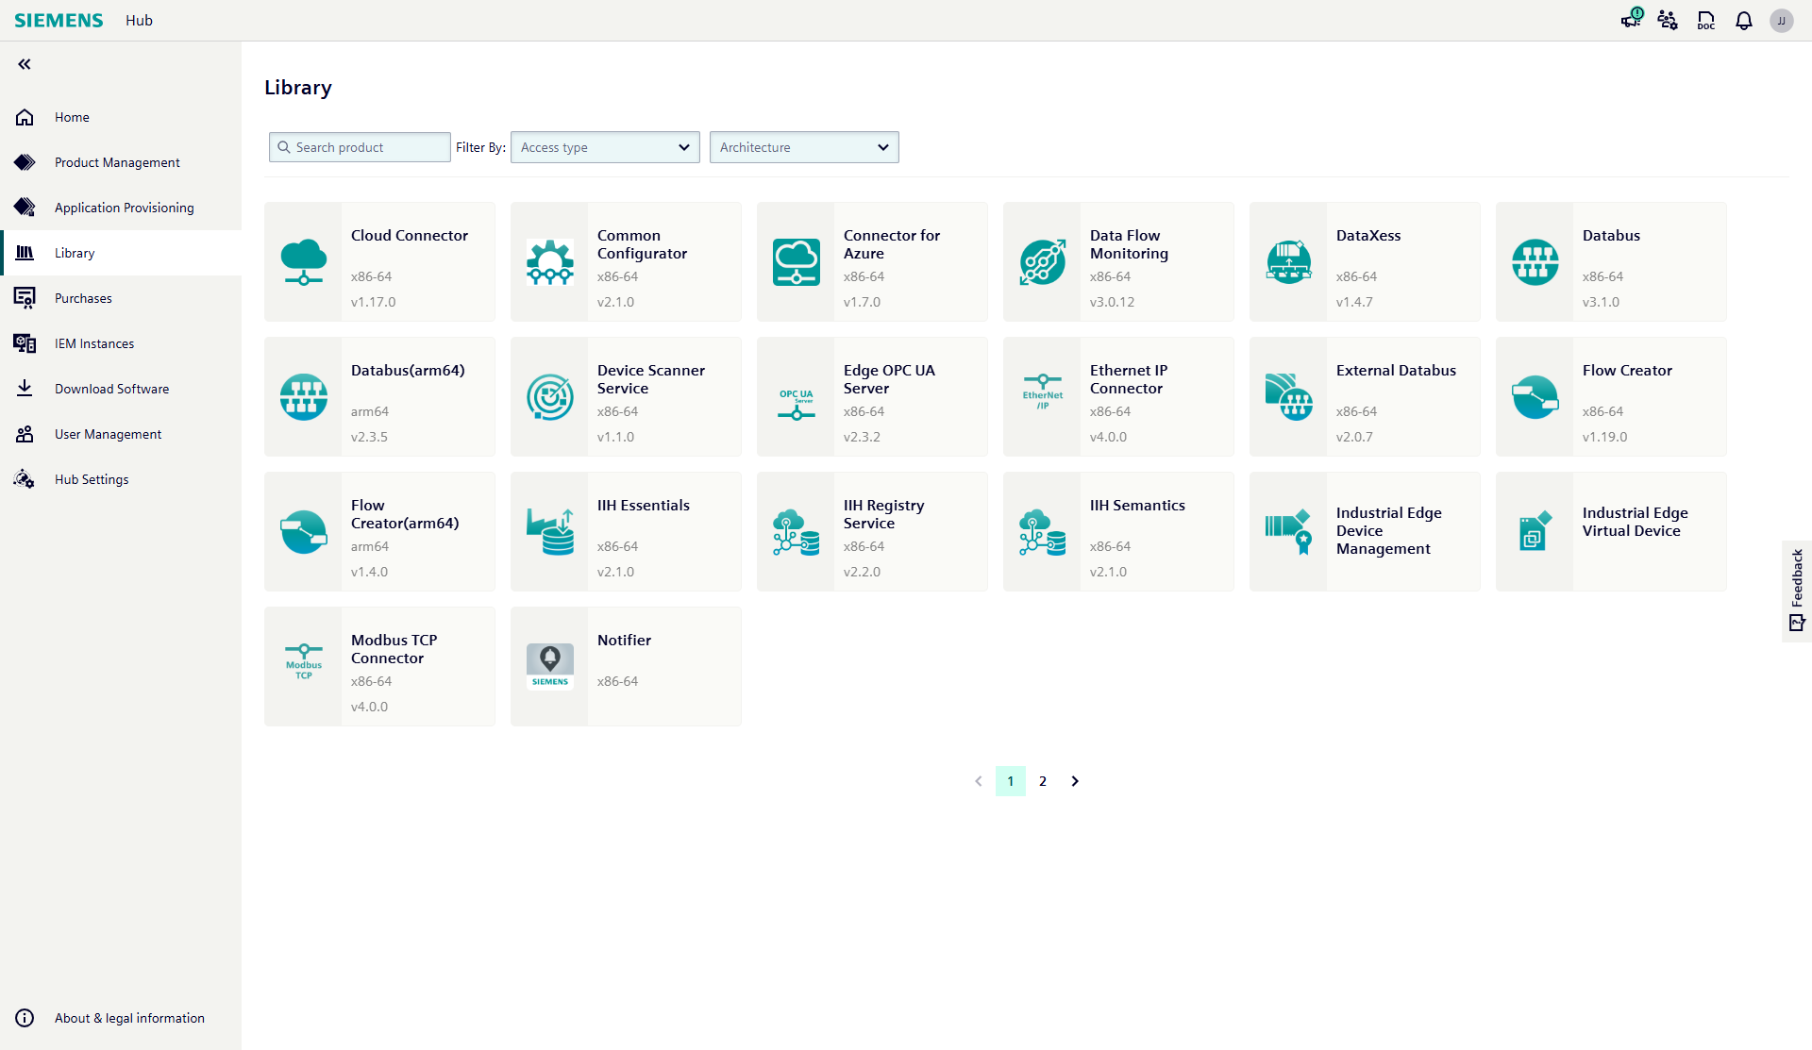Click the Notifier app icon

tap(550, 667)
